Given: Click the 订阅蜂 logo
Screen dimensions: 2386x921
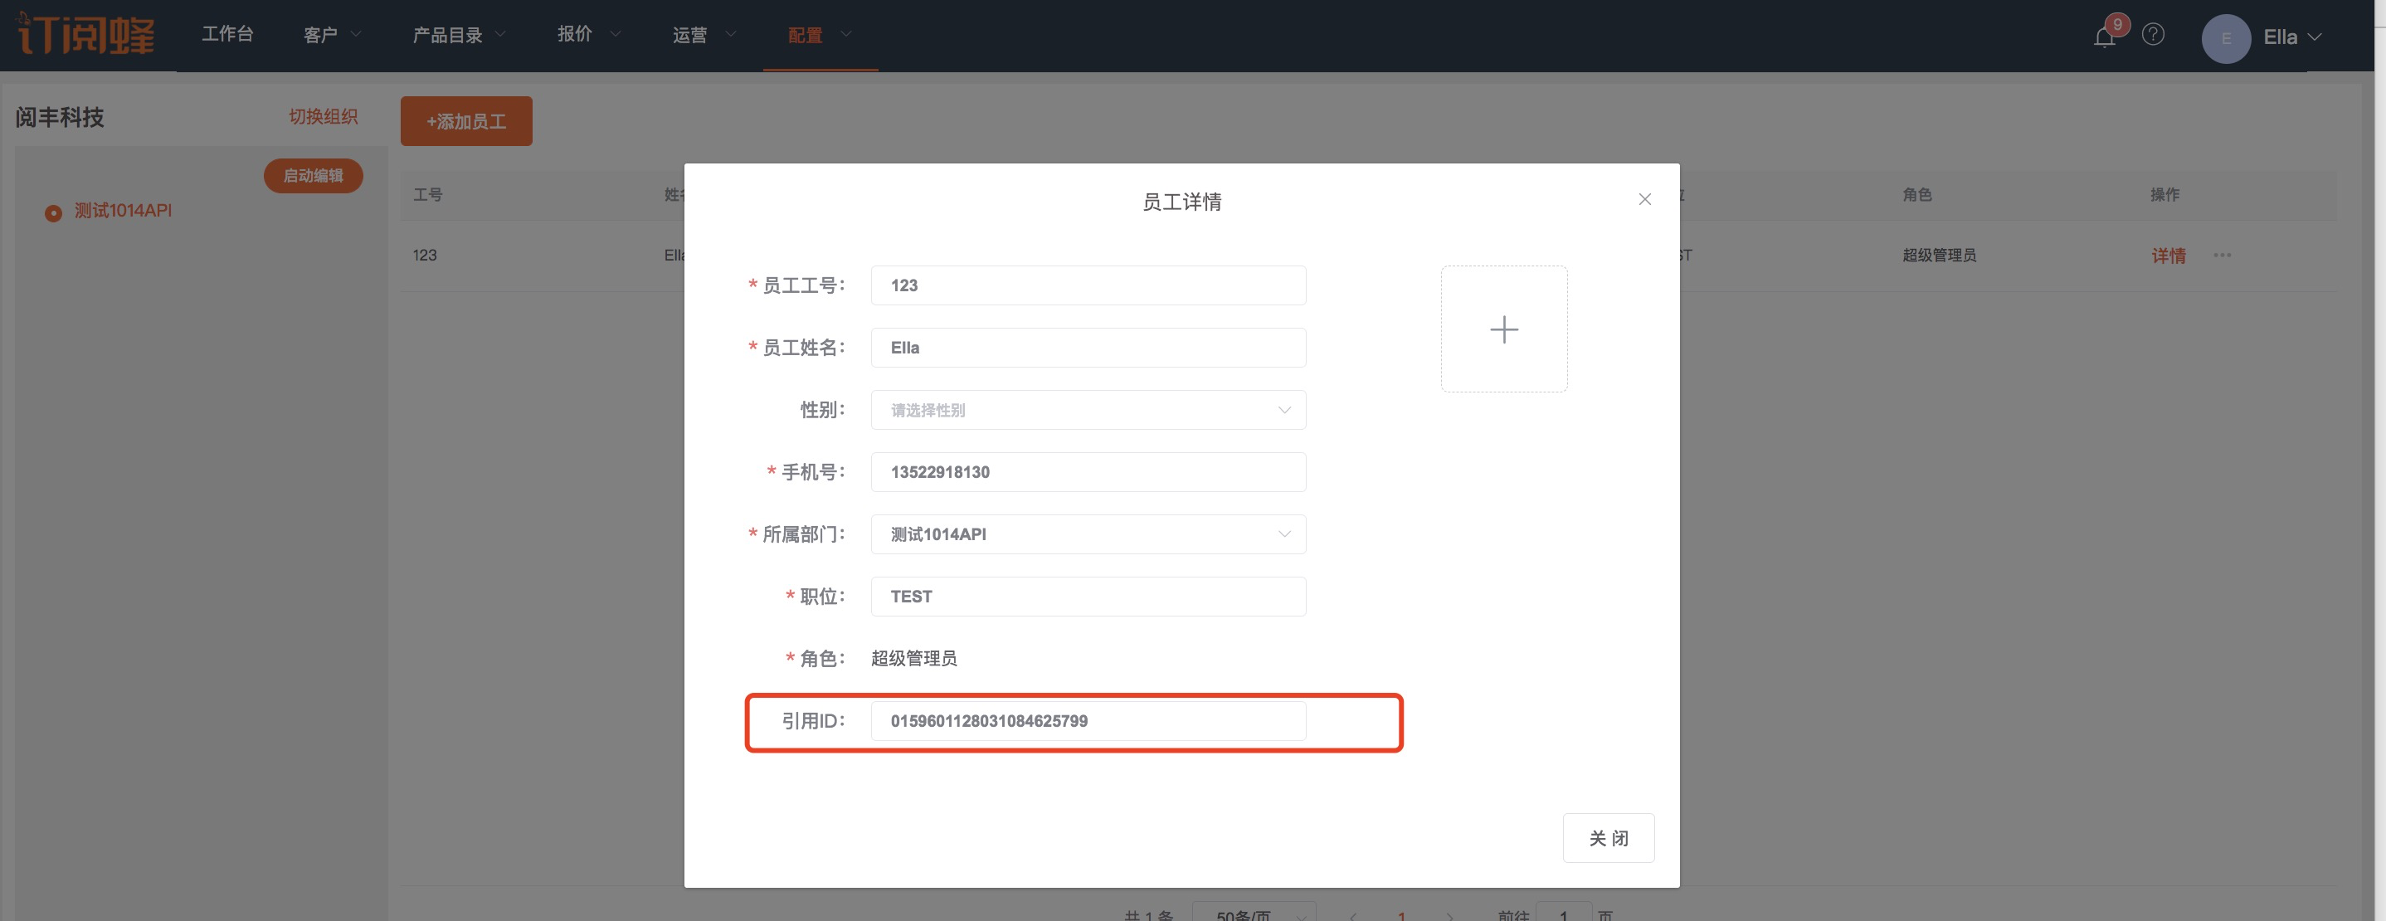Looking at the screenshot, I should click(86, 35).
